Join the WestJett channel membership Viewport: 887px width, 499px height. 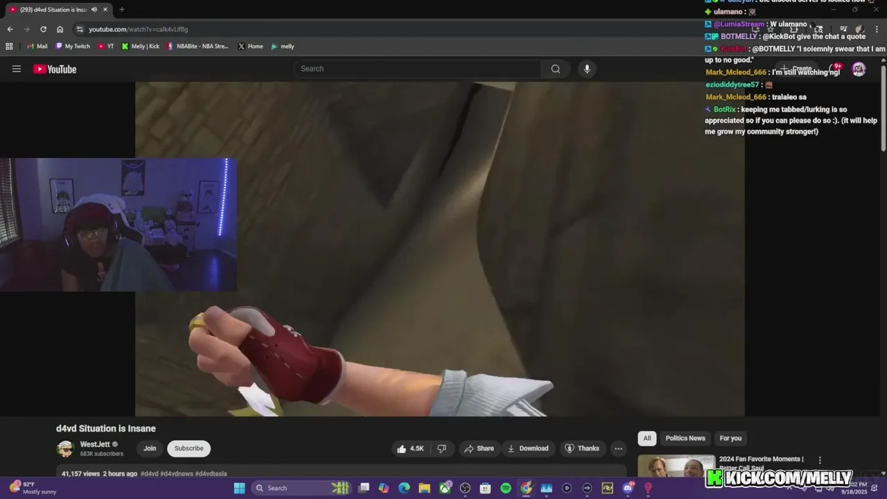click(150, 448)
